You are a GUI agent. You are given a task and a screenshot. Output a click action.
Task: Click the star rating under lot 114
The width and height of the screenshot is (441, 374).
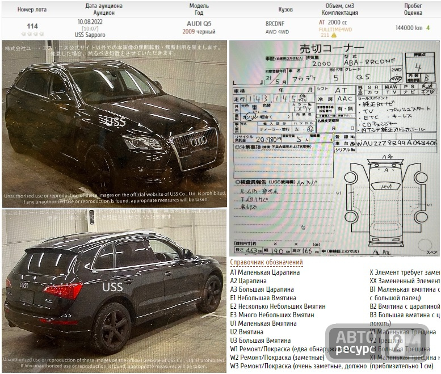point(32,33)
